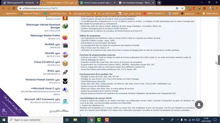Show hidden system tray icons
The width and height of the screenshot is (220, 123).
pos(178,120)
